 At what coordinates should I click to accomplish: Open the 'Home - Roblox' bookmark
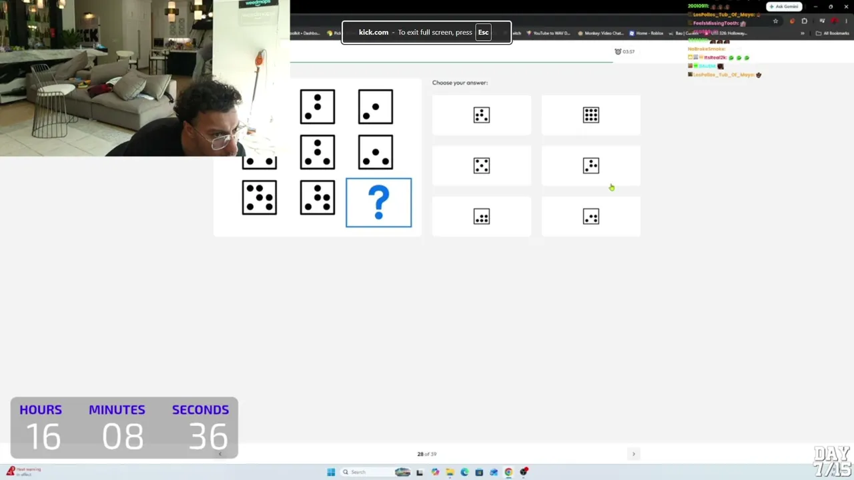click(x=647, y=33)
